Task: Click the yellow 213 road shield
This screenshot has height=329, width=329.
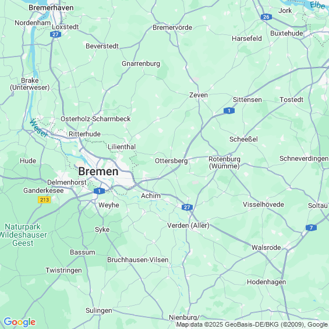Action: tap(44, 200)
